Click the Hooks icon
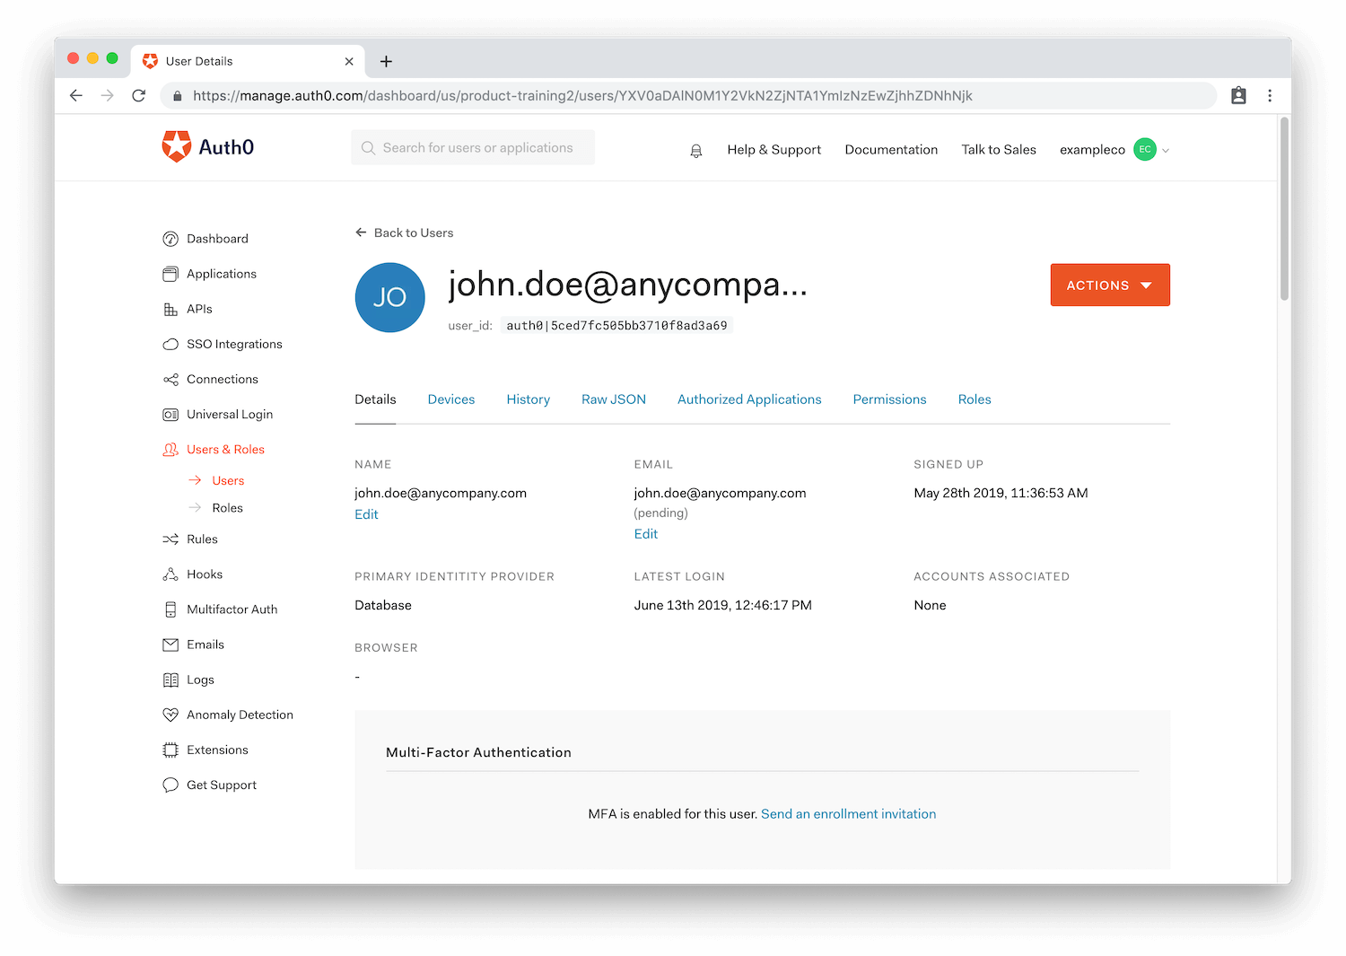The width and height of the screenshot is (1346, 956). pyautogui.click(x=170, y=574)
